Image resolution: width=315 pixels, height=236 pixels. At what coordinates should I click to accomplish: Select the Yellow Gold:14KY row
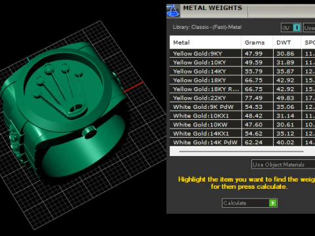point(242,71)
